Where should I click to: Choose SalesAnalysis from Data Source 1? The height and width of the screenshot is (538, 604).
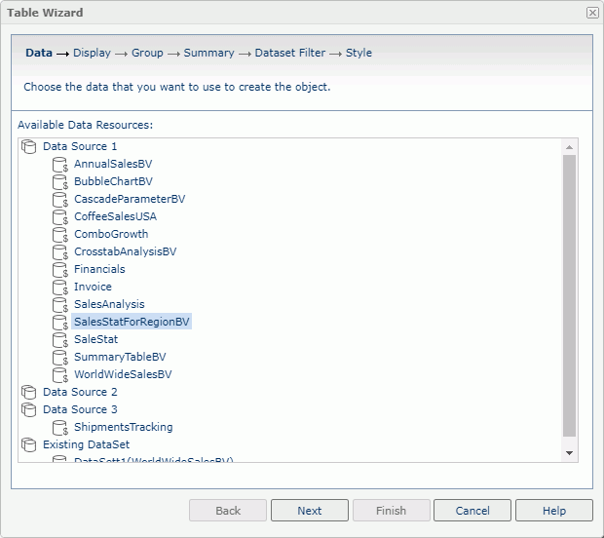[x=108, y=304]
